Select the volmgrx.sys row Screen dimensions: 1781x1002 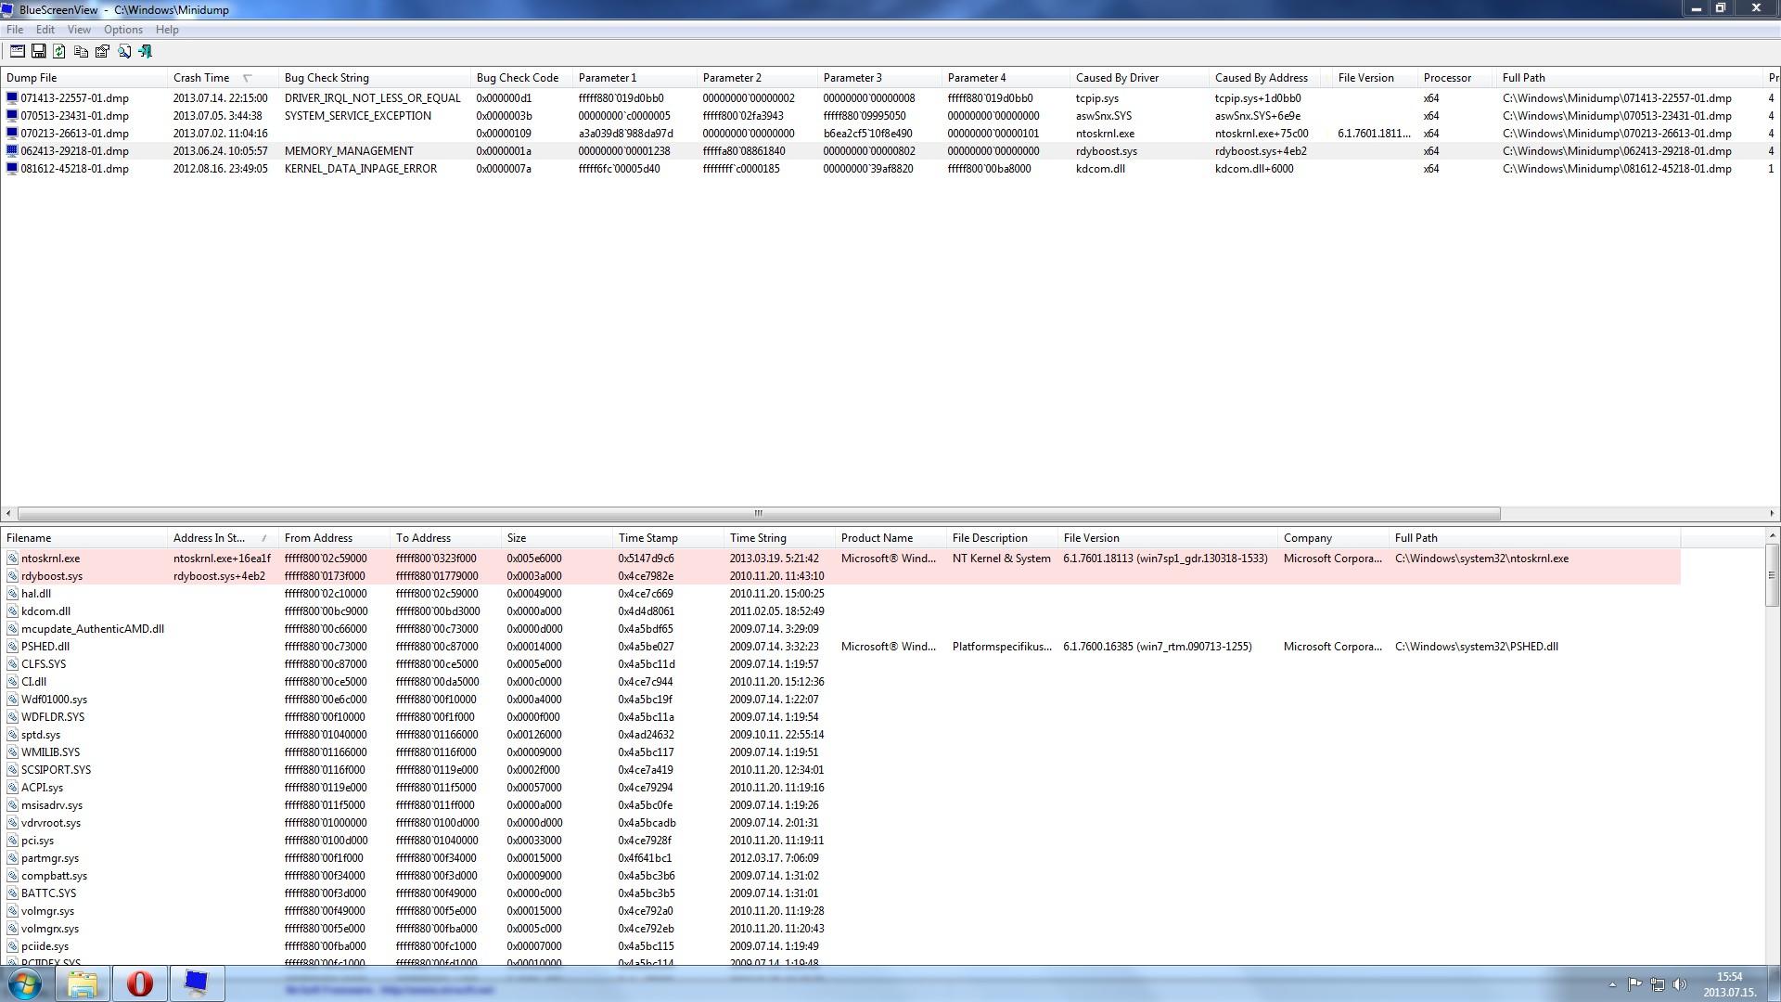841,928
